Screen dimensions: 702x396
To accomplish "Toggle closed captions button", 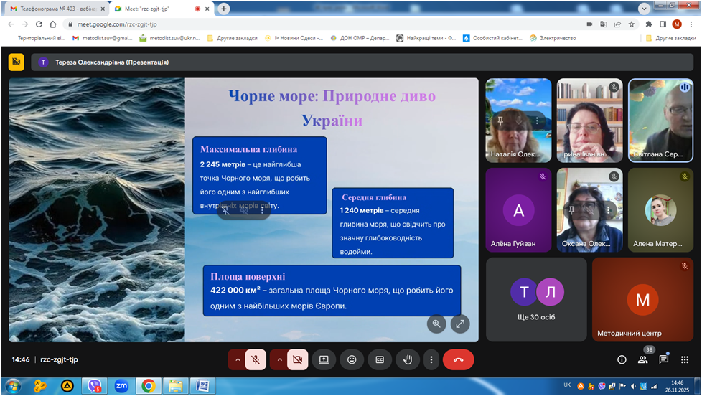I will (380, 359).
